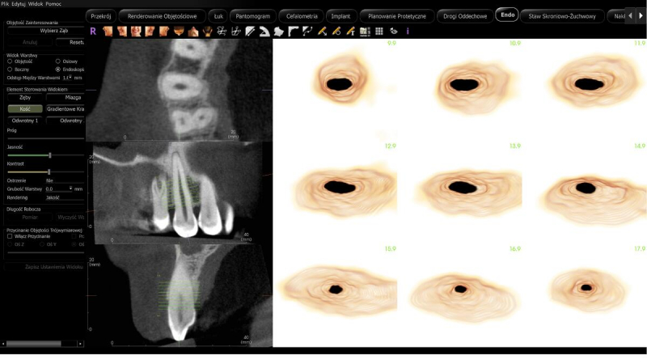Open the Rendering dropdown showing Jakość

(x=65, y=197)
